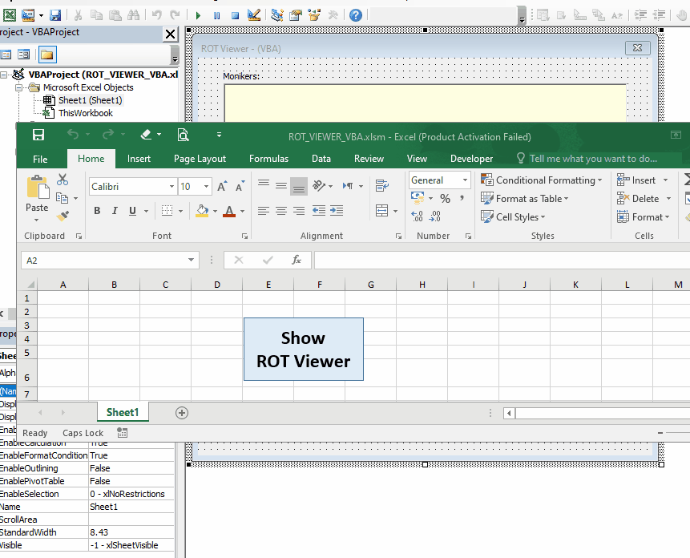
Task: Open the Calibri font name dropdown
Action: (171, 187)
